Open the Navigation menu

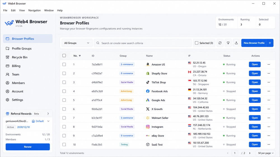click(34, 10)
